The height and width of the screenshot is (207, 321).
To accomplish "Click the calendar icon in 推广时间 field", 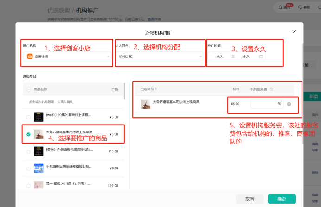I will (x=261, y=56).
